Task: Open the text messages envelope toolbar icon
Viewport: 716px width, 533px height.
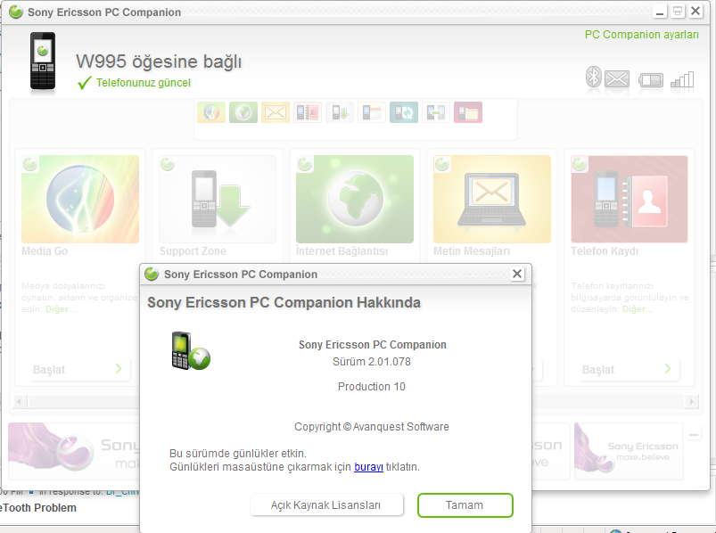Action: (276, 112)
